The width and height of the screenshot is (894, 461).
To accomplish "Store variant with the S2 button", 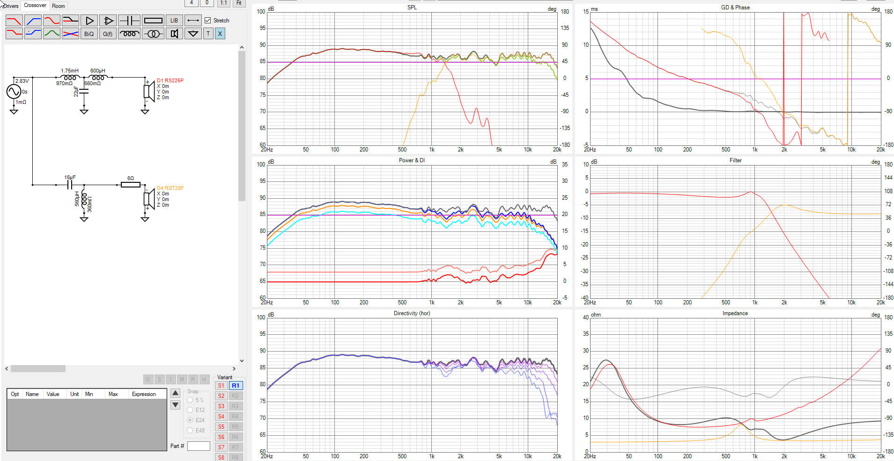I will click(222, 396).
